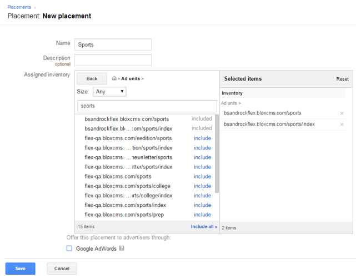Click the 2 items count text
This screenshot has height=278, width=356.
229,228
